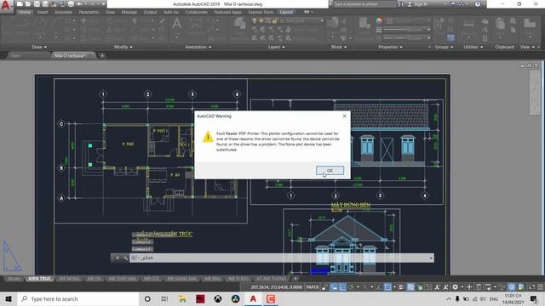Click the command line input field

coord(282,258)
